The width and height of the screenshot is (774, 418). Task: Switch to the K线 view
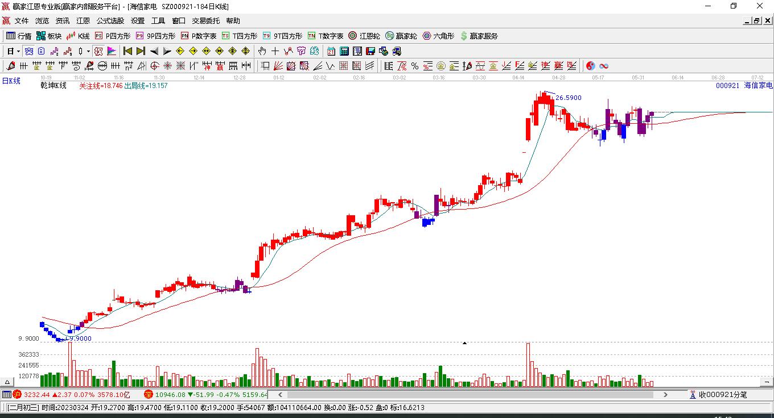tap(78, 36)
